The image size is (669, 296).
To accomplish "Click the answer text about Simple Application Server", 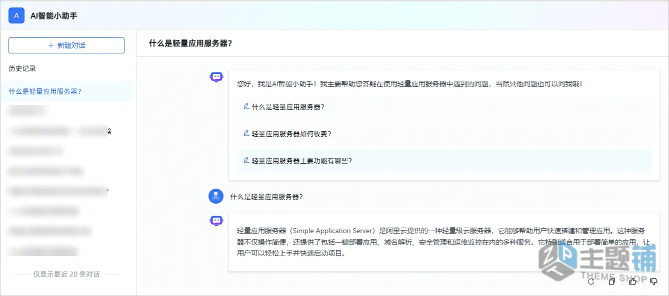I will 444,242.
